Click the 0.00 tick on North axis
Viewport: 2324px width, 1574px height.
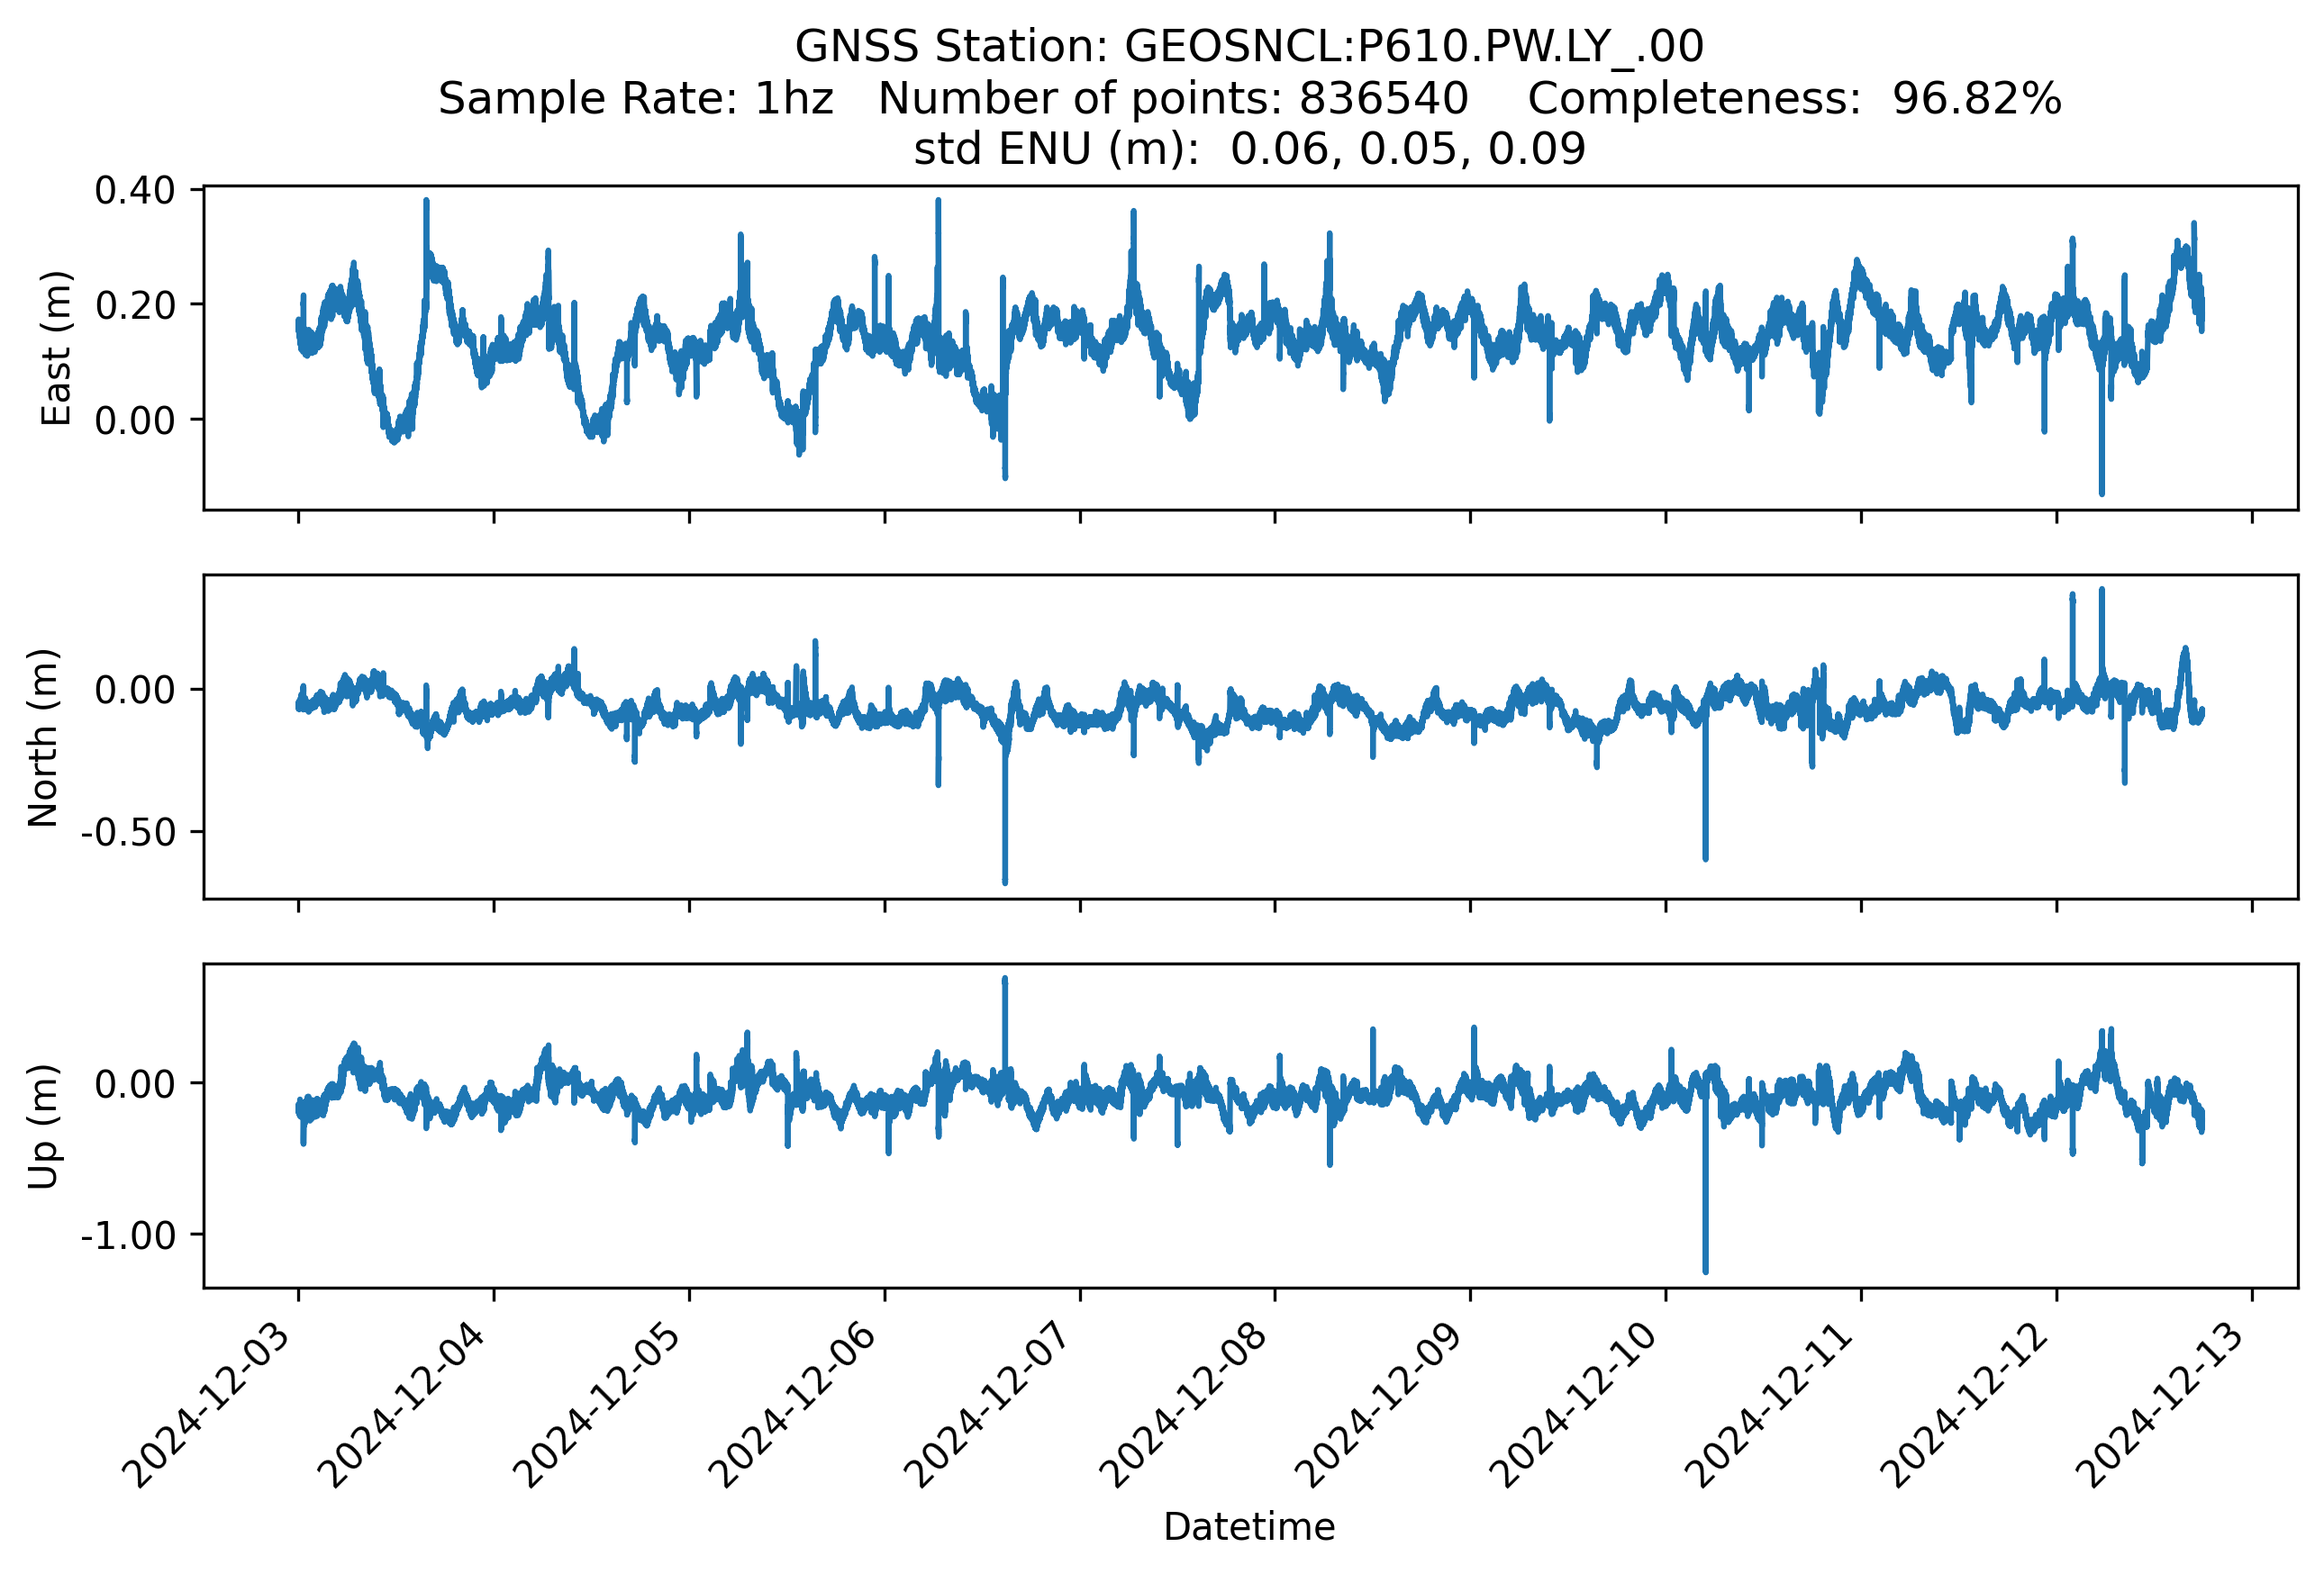tap(135, 690)
